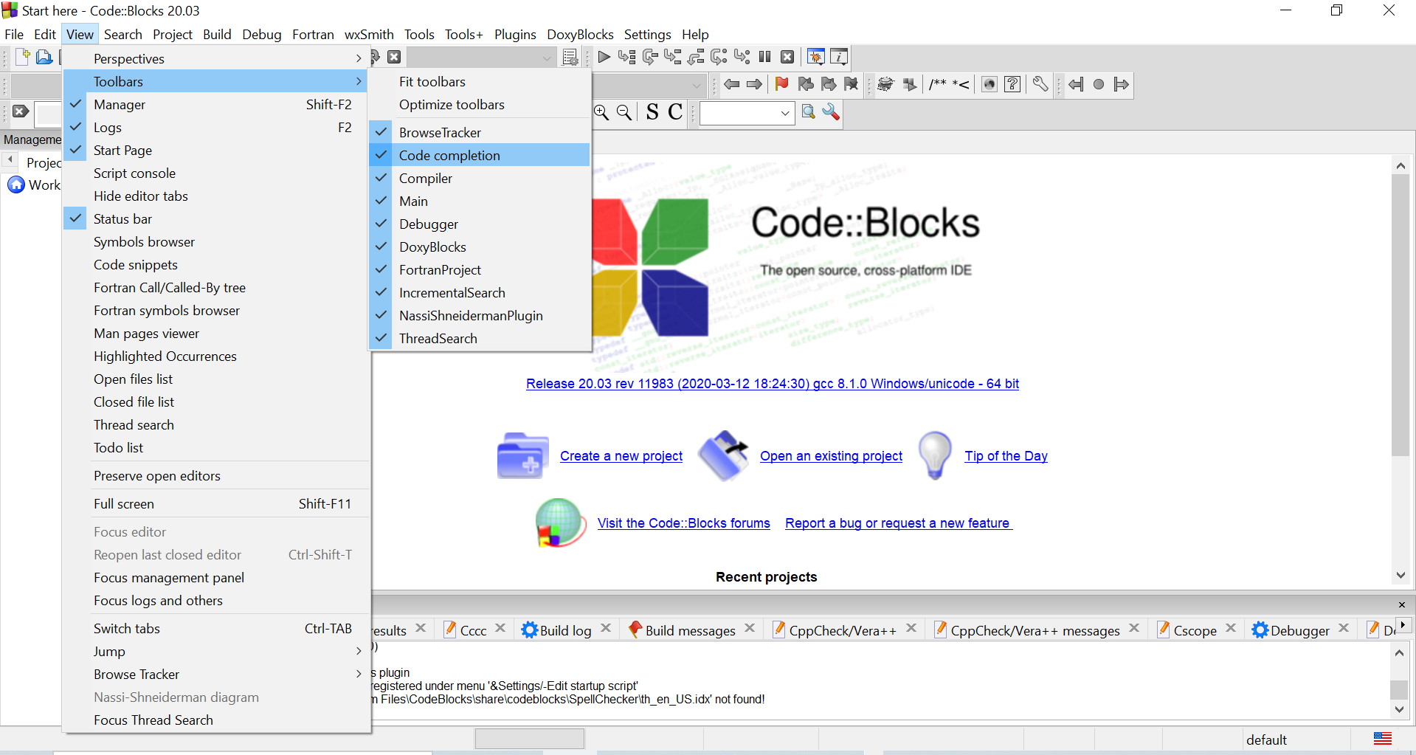1416x755 pixels.
Task: Click the Open file toolbar icon
Action: (x=44, y=57)
